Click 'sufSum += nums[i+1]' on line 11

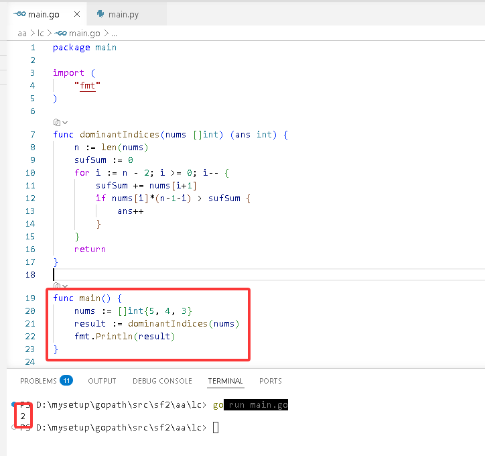(x=146, y=186)
